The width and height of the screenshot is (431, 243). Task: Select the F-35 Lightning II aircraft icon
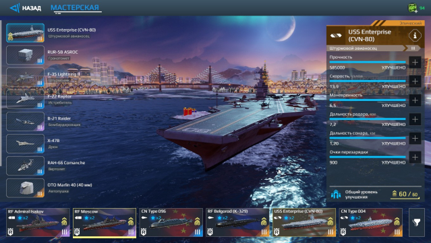[x=25, y=77]
